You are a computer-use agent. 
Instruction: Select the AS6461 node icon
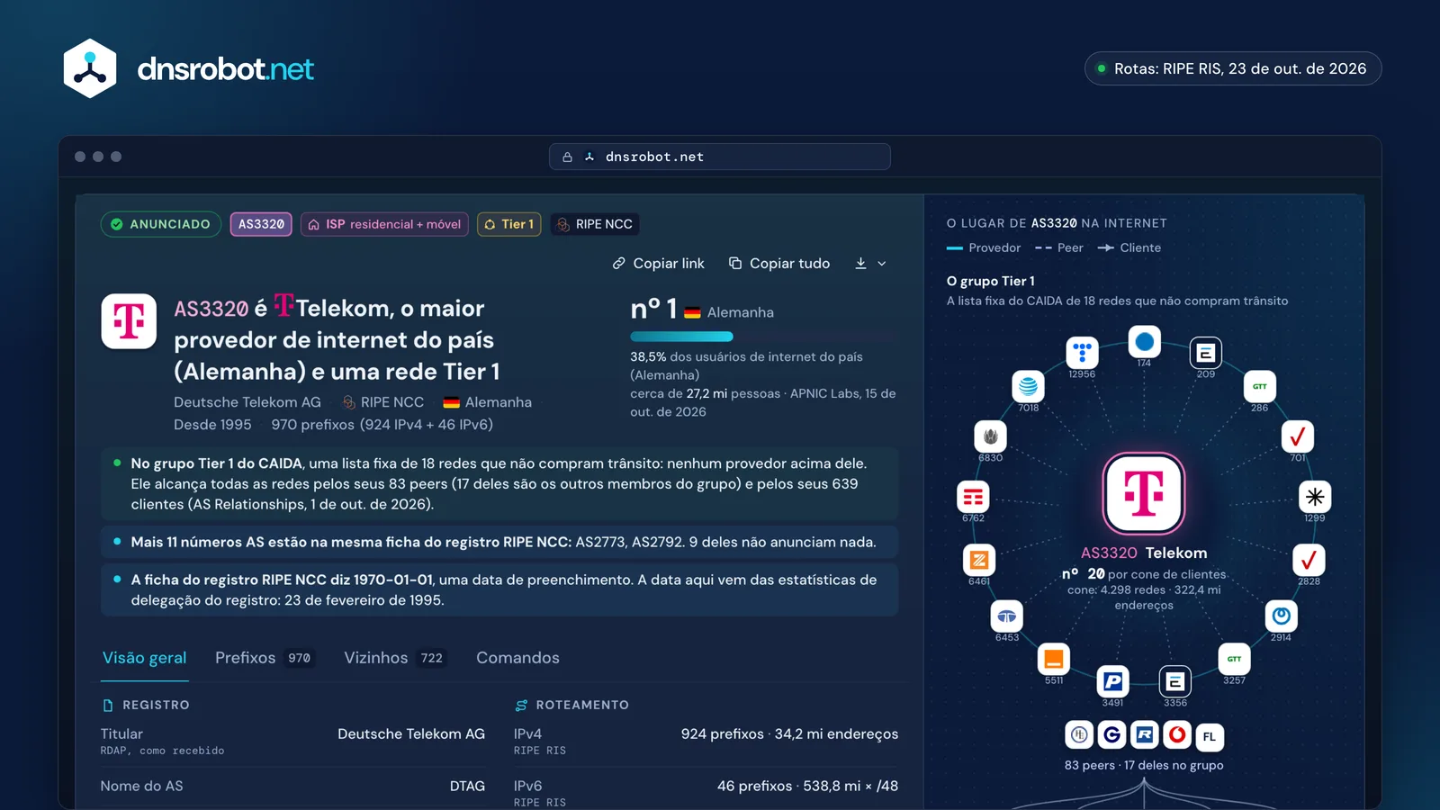tap(979, 560)
